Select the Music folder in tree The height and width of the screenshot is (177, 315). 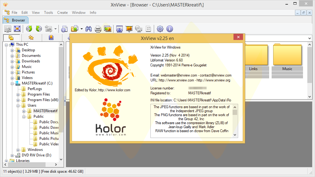[26, 67]
